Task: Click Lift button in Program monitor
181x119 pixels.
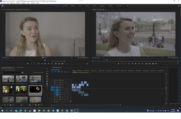Action: [146, 64]
